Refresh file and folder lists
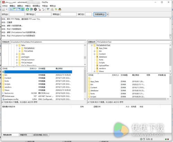This screenshot has height=142, width=173. [x=27, y=9]
